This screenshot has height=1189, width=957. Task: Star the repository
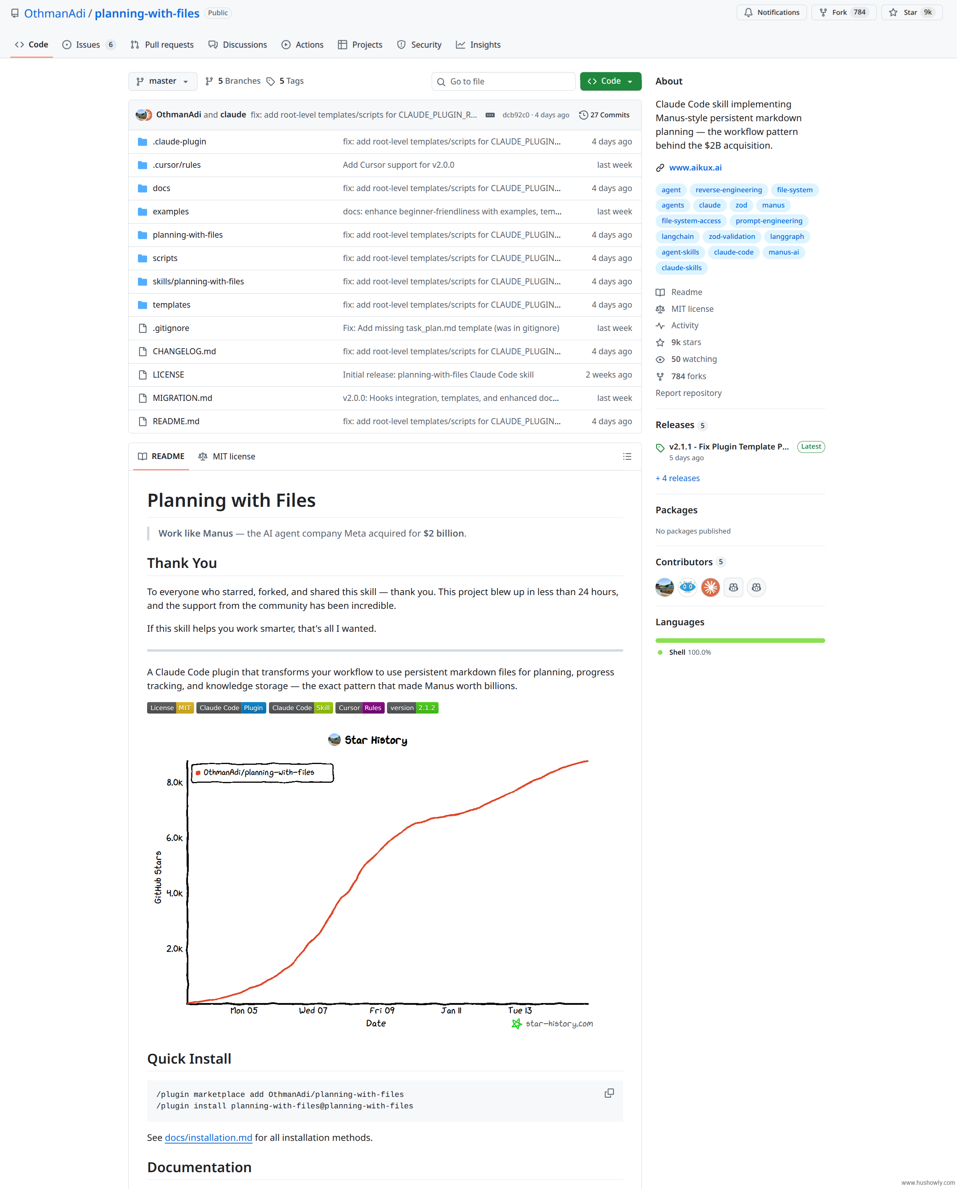click(911, 13)
